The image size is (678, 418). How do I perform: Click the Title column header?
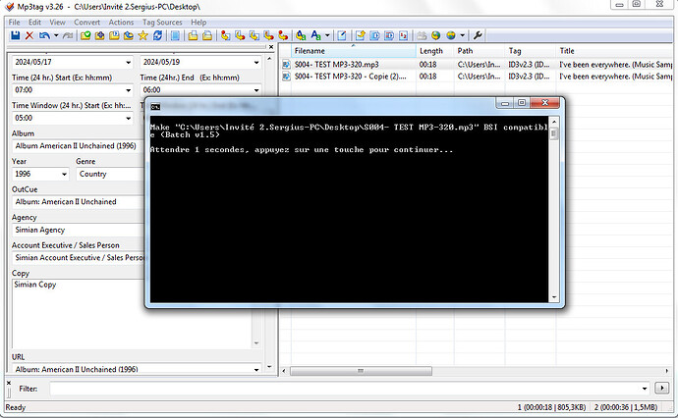click(x=614, y=51)
